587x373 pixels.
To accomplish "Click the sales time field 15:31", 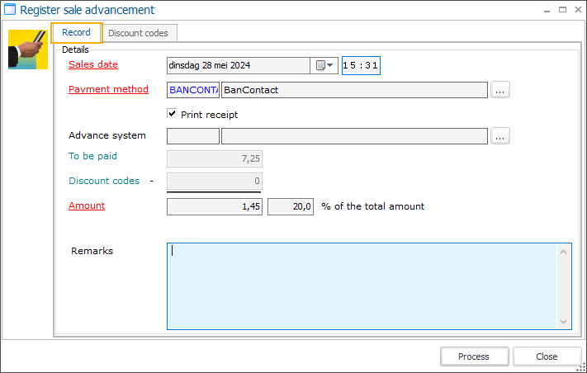I will (361, 65).
